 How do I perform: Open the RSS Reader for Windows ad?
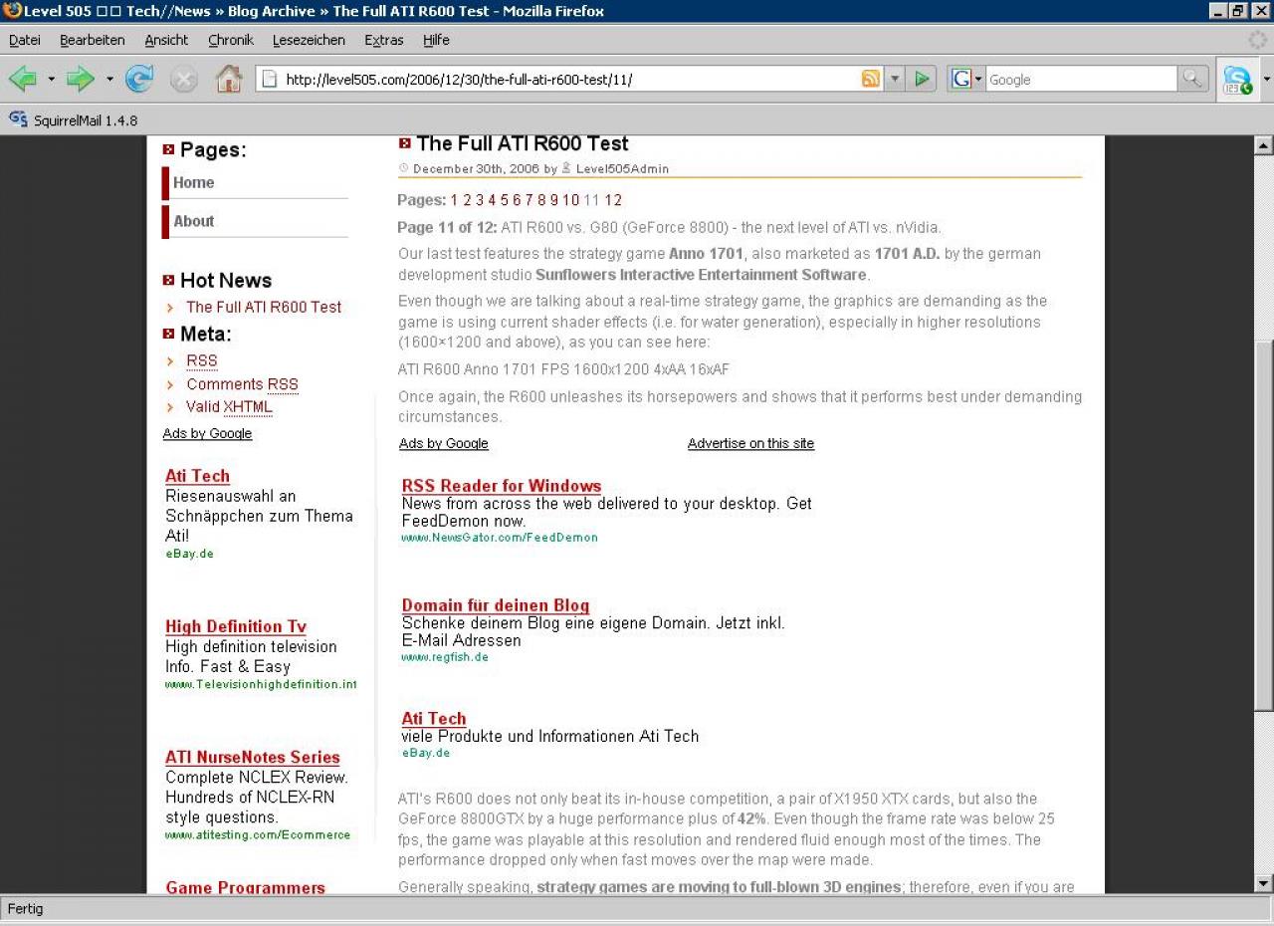[502, 486]
